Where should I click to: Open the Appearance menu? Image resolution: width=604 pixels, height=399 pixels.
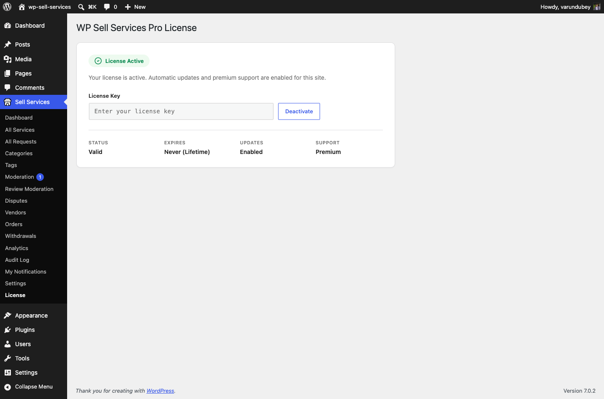click(x=34, y=316)
